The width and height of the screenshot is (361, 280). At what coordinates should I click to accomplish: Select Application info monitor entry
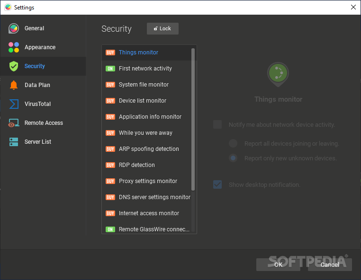pos(147,117)
